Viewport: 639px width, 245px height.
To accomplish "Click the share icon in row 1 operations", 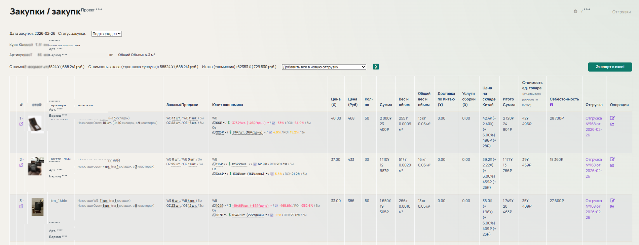I will pos(612,124).
